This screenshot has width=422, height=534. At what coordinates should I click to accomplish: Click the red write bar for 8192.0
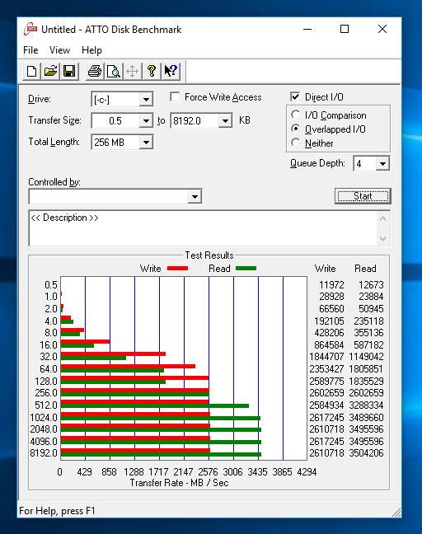pyautogui.click(x=135, y=451)
